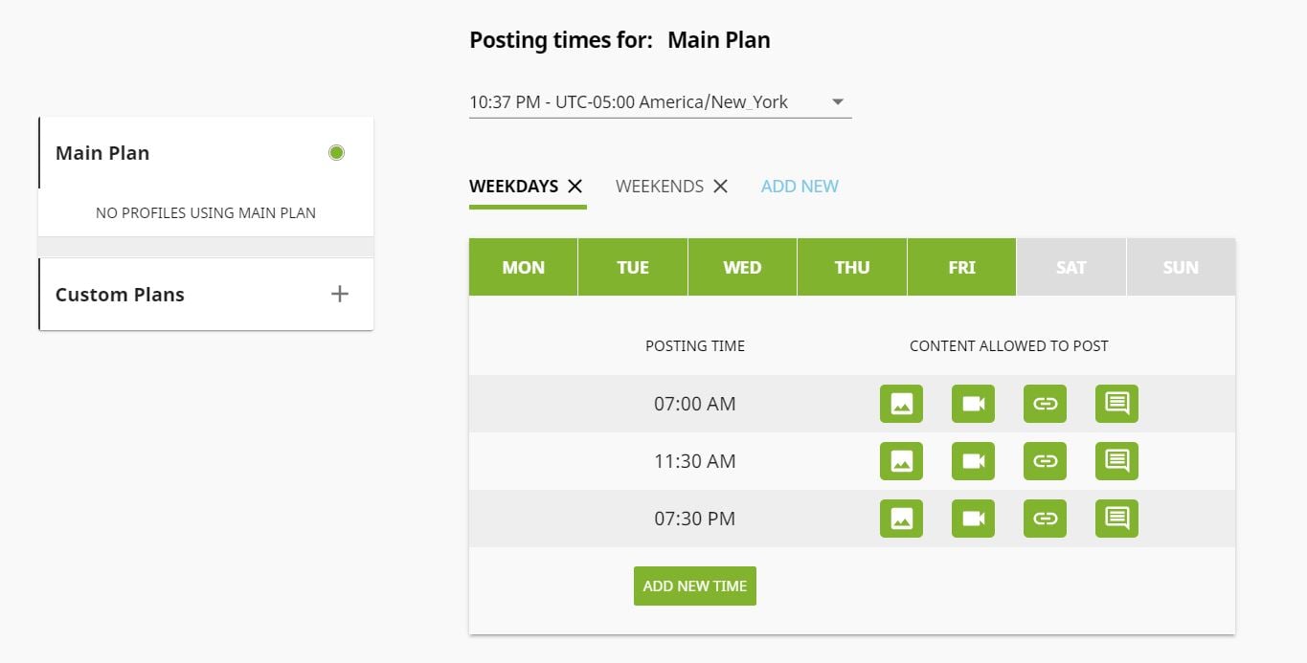Enable Saturday in the day selector
Image resolution: width=1307 pixels, height=663 pixels.
(1070, 268)
